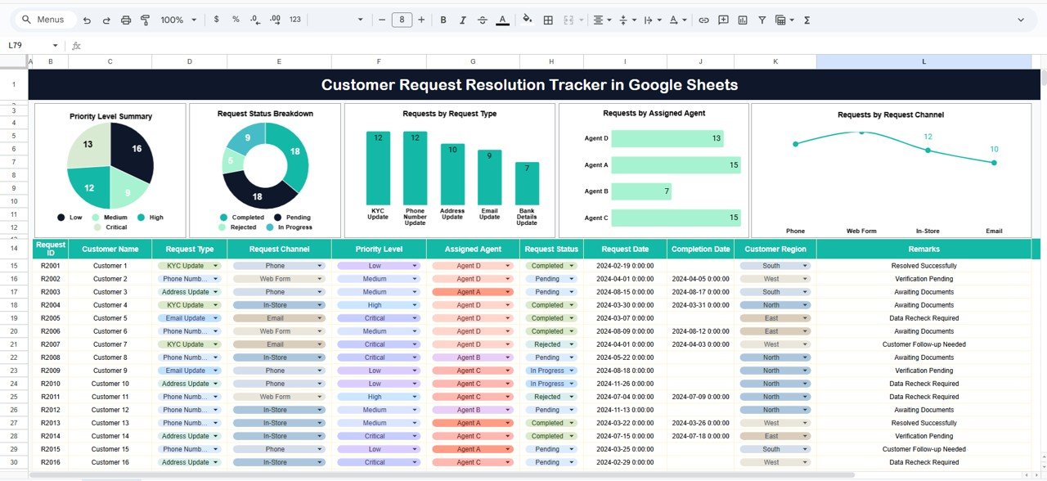The width and height of the screenshot is (1047, 481).
Task: Click the Insert chart icon
Action: point(742,20)
